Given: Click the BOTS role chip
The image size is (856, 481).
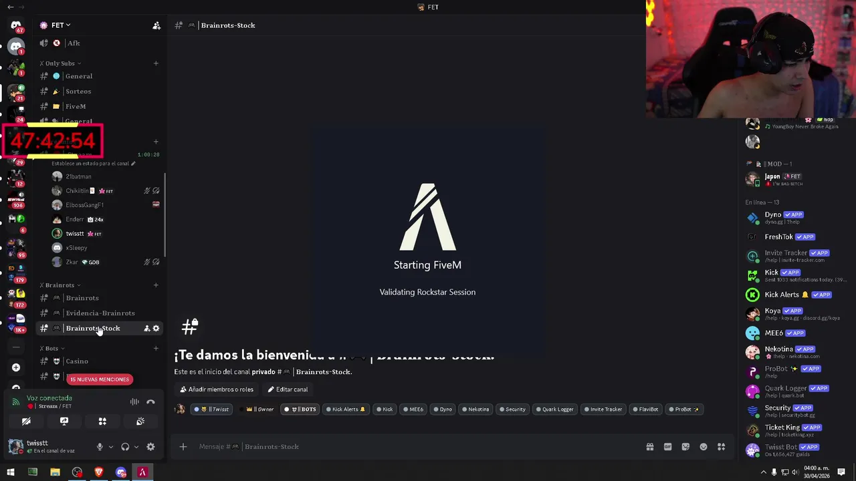Looking at the screenshot, I should pos(300,410).
